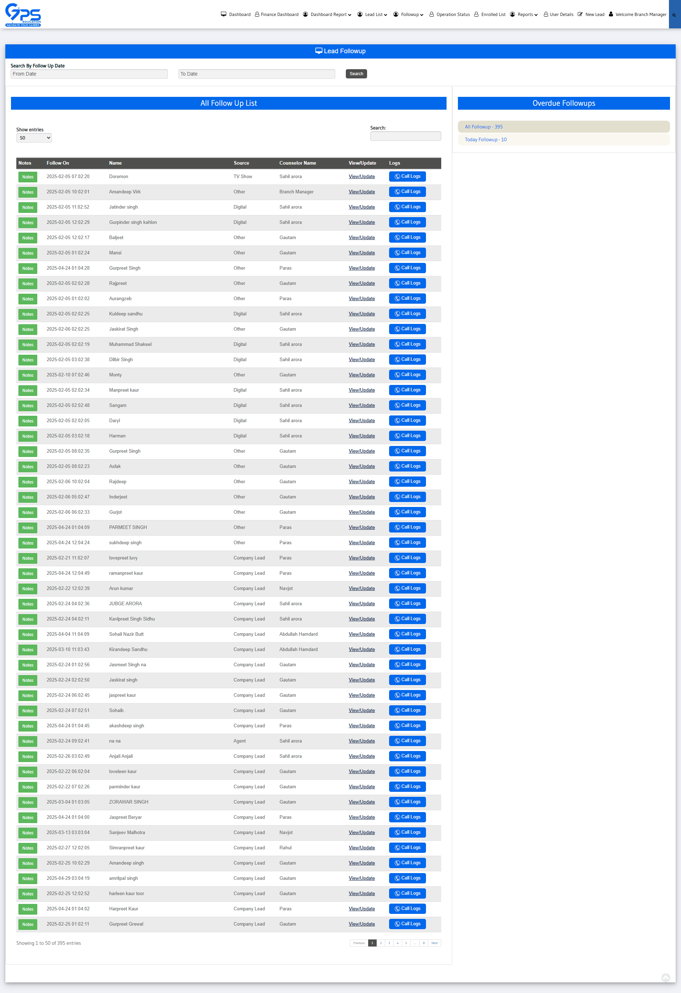Screen dimensions: 681x993
Task: Open Notes for Amandeep Virk
Action: 28,192
